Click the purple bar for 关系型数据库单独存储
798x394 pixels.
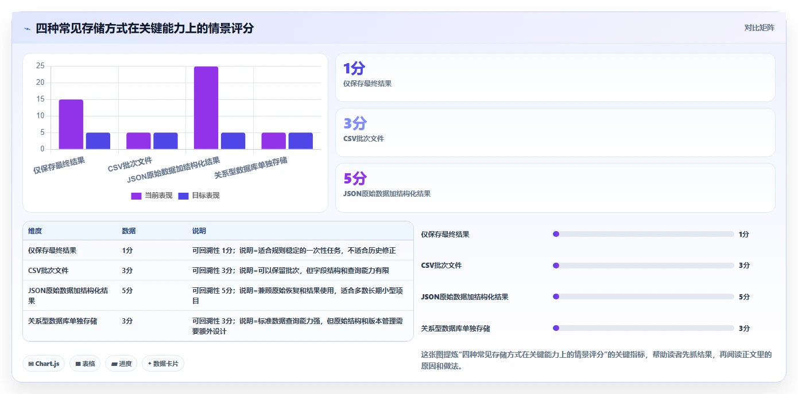point(273,141)
